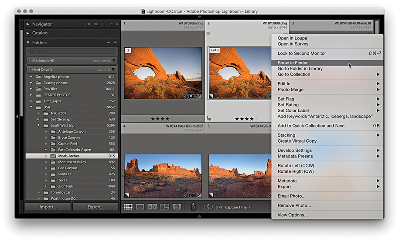Choose Show in Finder from context menu
The height and width of the screenshot is (241, 399).
click(293, 63)
